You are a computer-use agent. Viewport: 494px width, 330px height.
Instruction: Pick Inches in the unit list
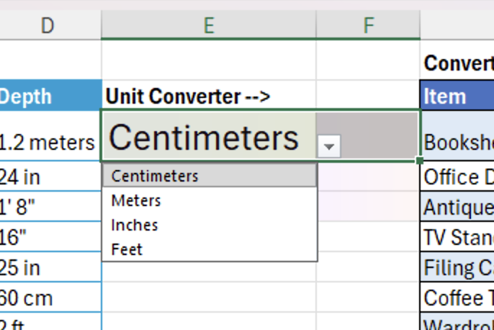210,225
